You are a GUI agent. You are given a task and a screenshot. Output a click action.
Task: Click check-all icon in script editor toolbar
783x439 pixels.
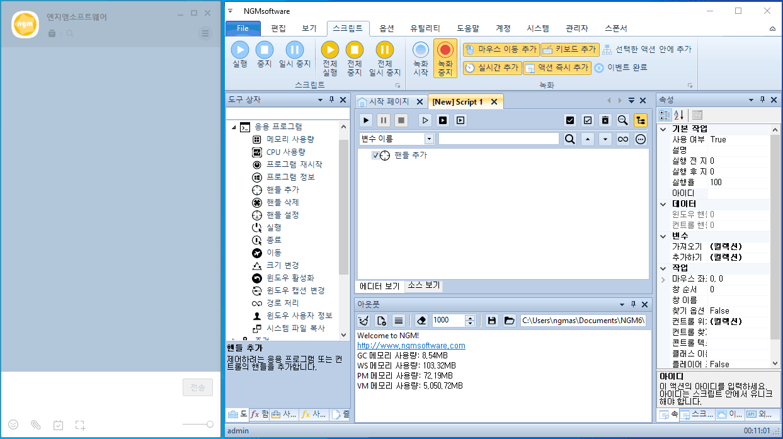point(570,120)
